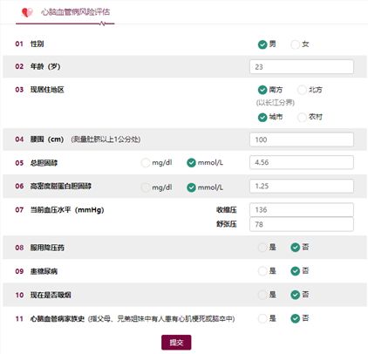The image size is (368, 354).
Task: Select 女 for gender
Action: tap(295, 44)
